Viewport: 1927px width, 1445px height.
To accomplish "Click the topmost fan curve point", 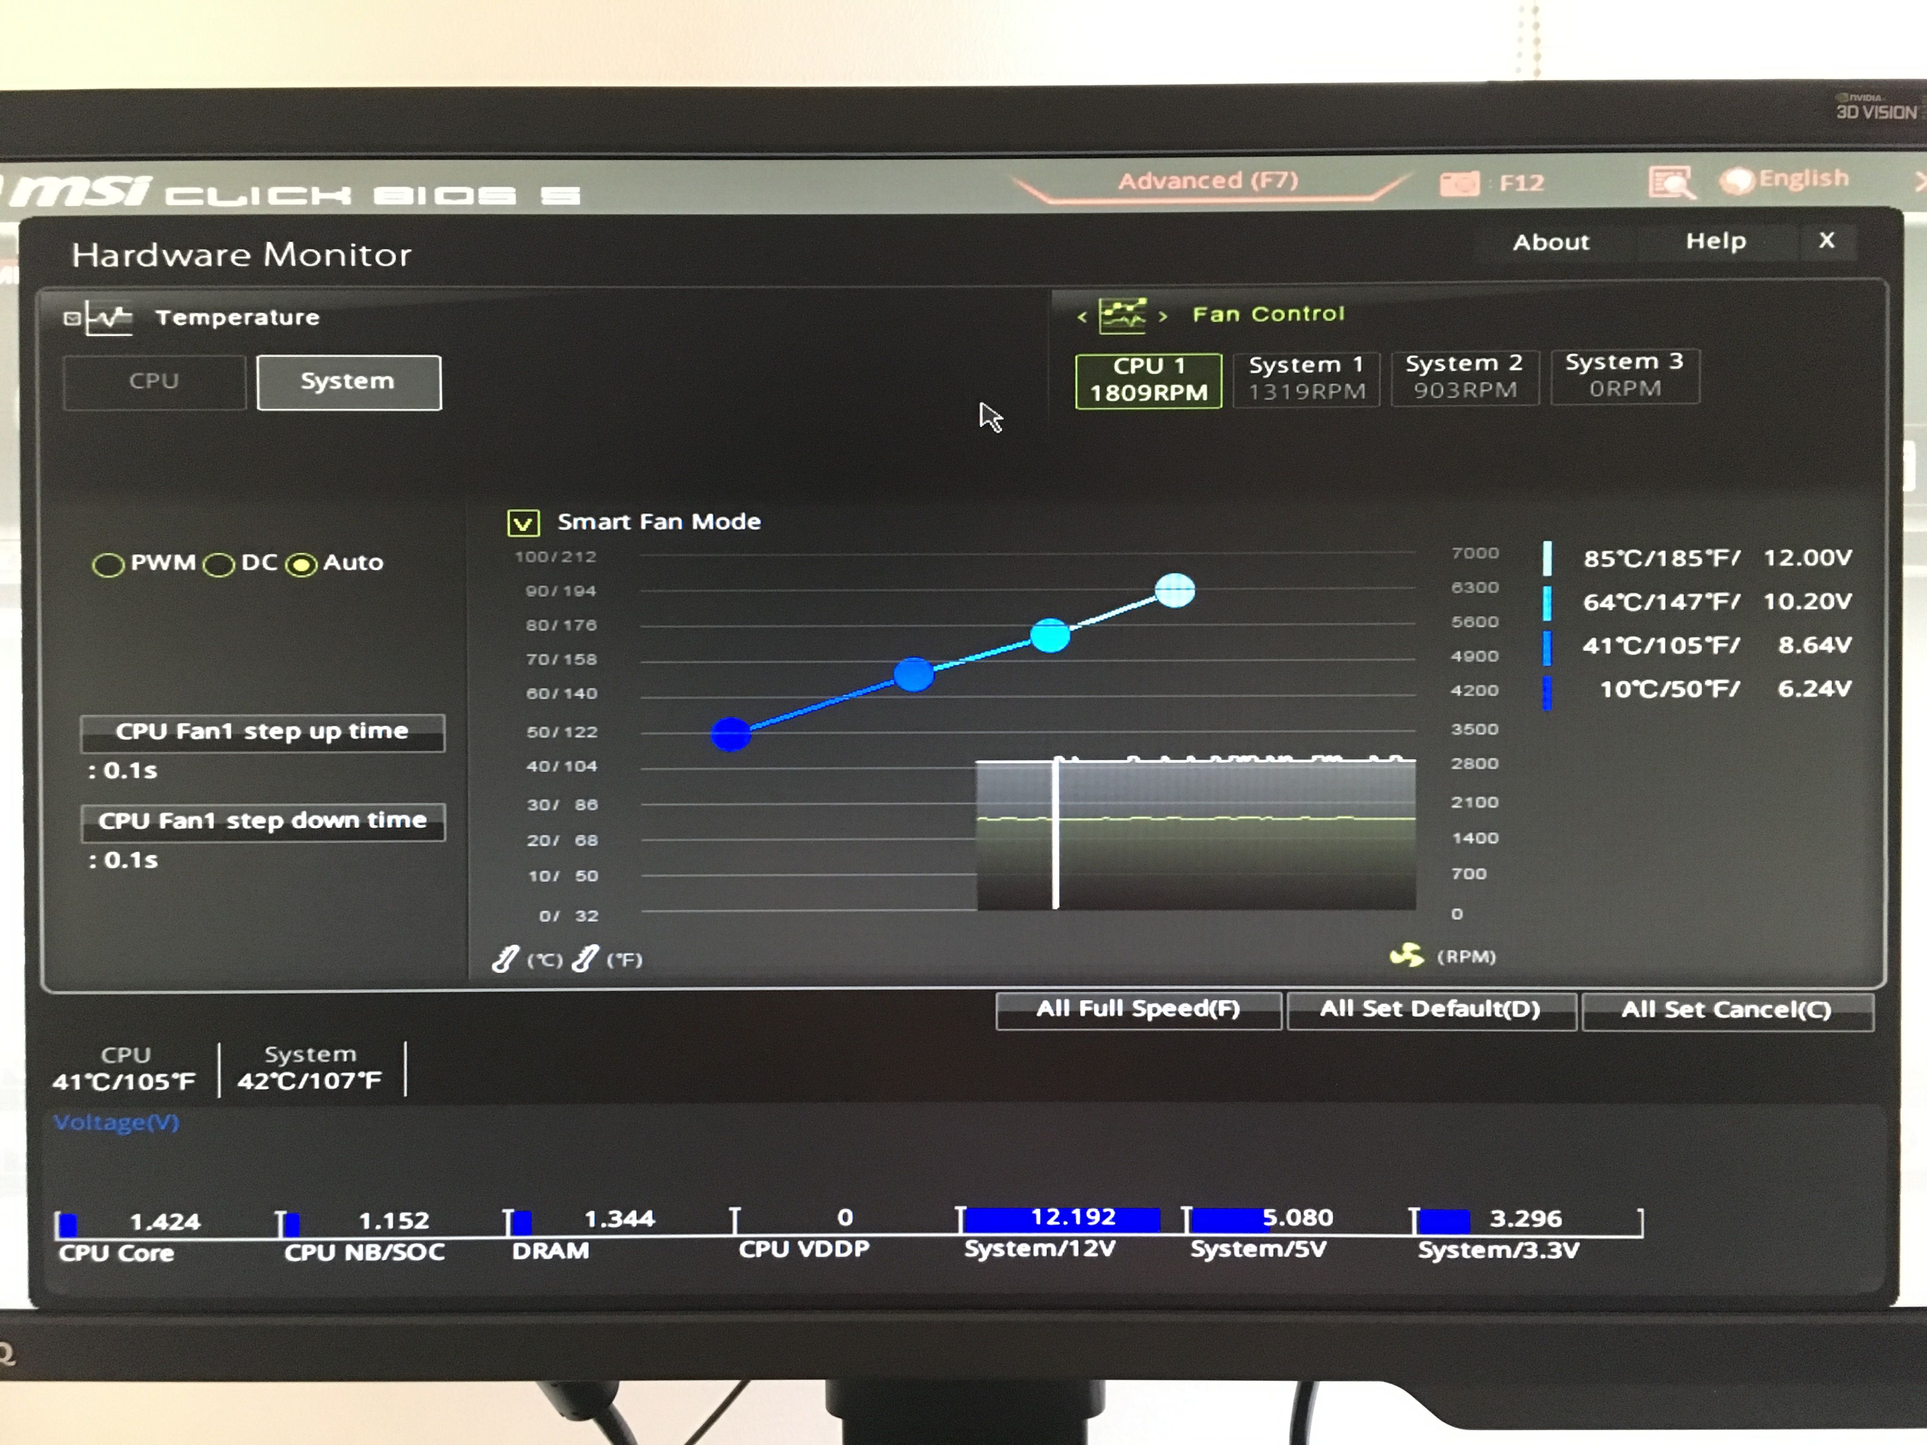I will [1174, 591].
